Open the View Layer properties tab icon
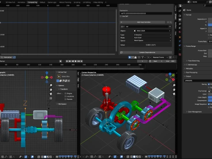Image resolution: width=212 pixels, height=159 pixels. (180, 24)
